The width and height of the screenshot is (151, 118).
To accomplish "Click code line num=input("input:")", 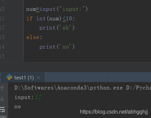I will 57,9.
